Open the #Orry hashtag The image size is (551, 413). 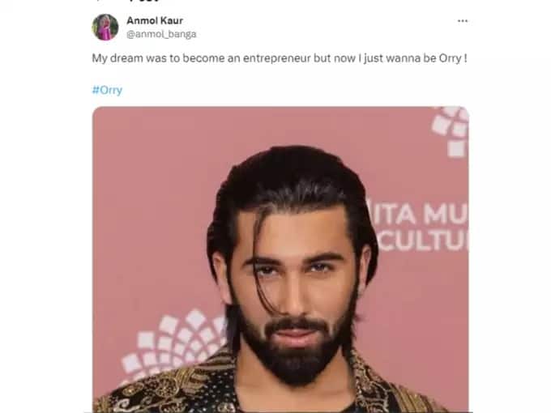107,90
